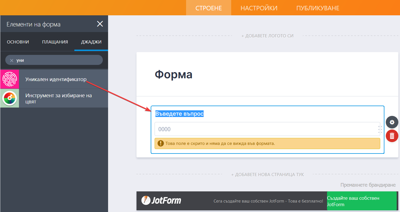The height and width of the screenshot is (212, 400).
Task: Click the Уникален идентификатор fingerprint icon
Action: (10, 79)
